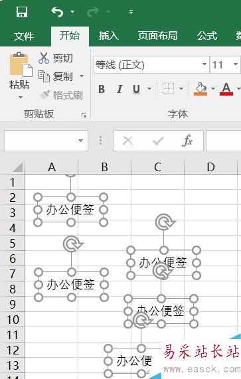Open the font size dropdown arrow

[x=236, y=64]
